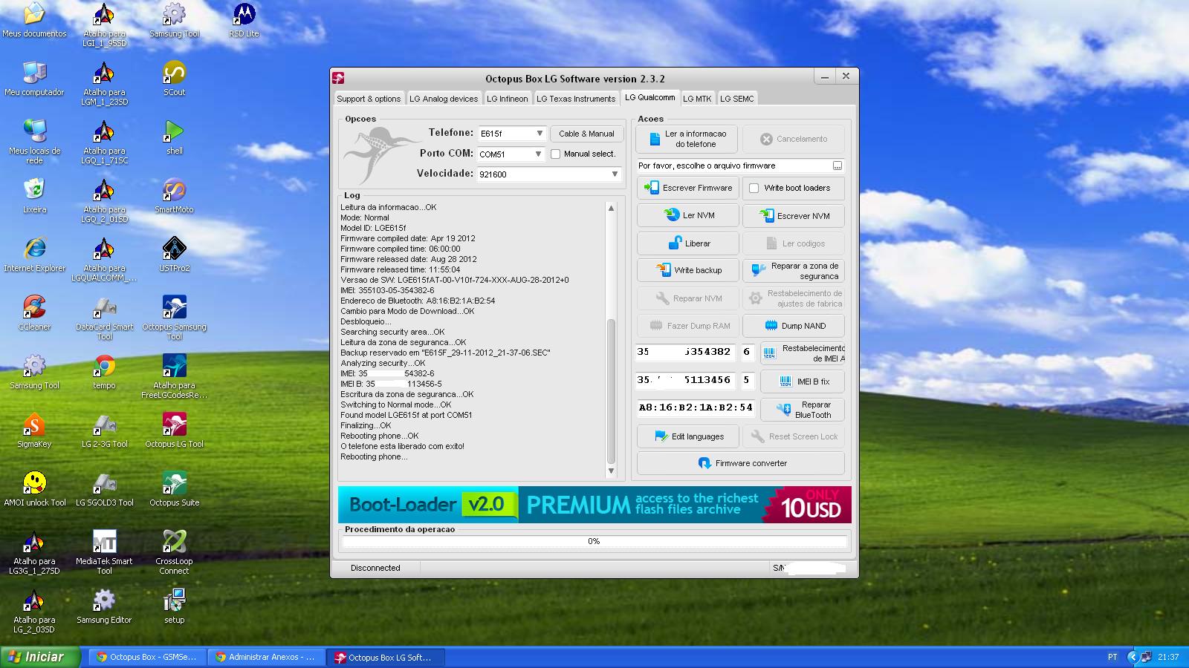1189x668 pixels.
Task: Click log scrollbar down arrow
Action: 611,471
